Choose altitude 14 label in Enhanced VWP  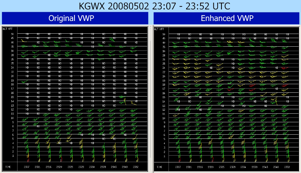tap(164, 102)
